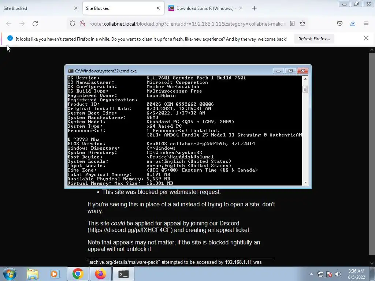Minimize the cmd.exe window

[x=278, y=71]
